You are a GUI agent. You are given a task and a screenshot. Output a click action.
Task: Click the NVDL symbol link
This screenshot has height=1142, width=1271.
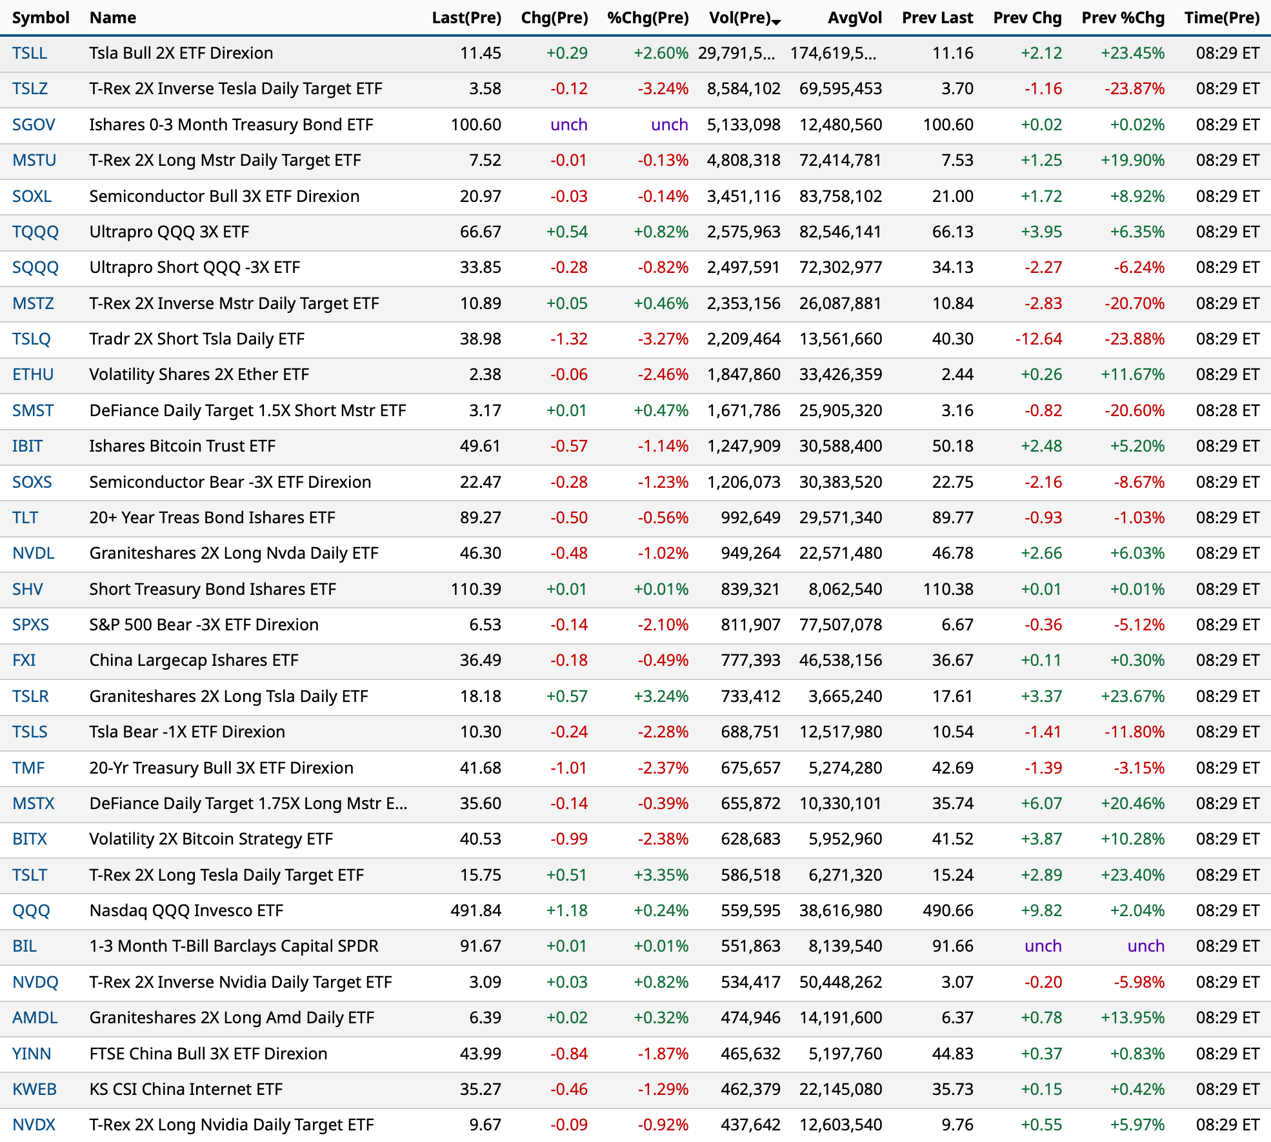click(33, 554)
